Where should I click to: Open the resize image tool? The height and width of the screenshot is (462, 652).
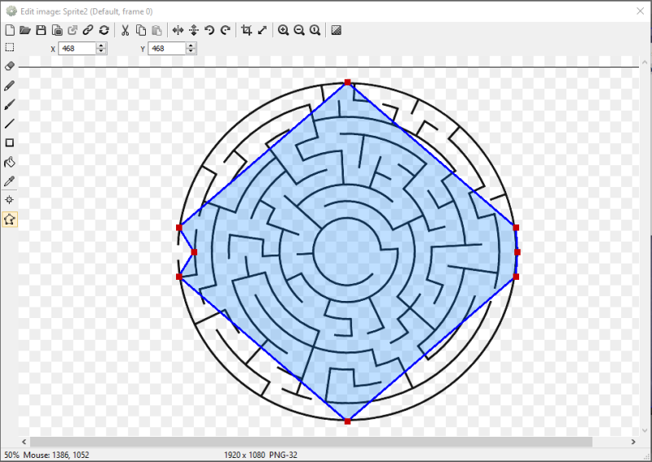262,30
